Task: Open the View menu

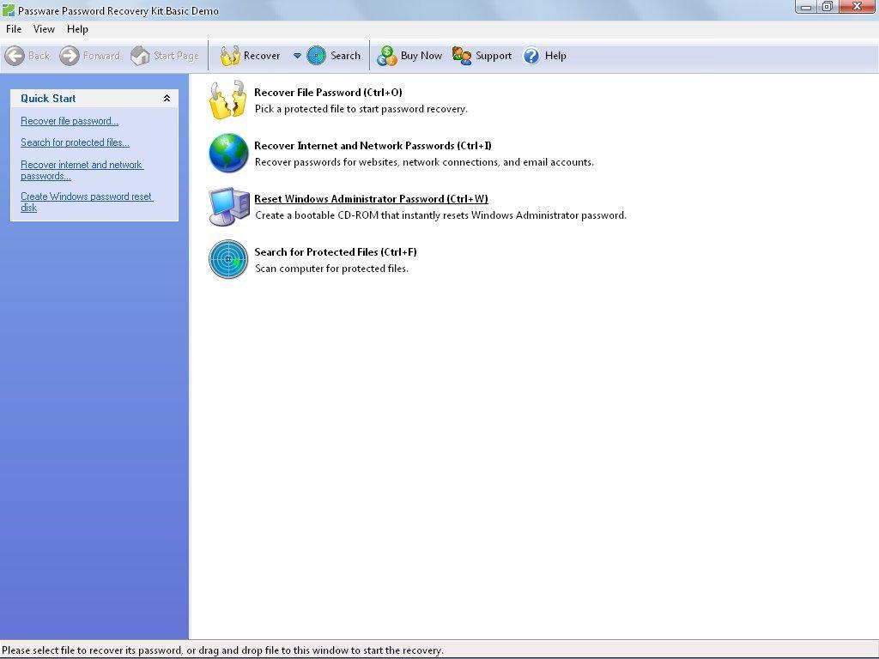Action: pos(44,29)
